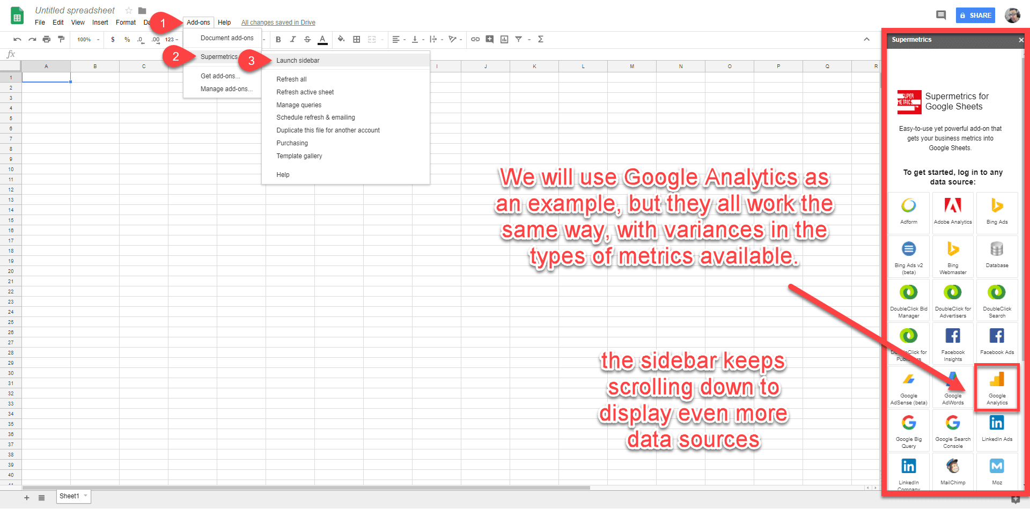This screenshot has height=509, width=1030.
Task: Click Get add-ons menu item
Action: [x=222, y=76]
